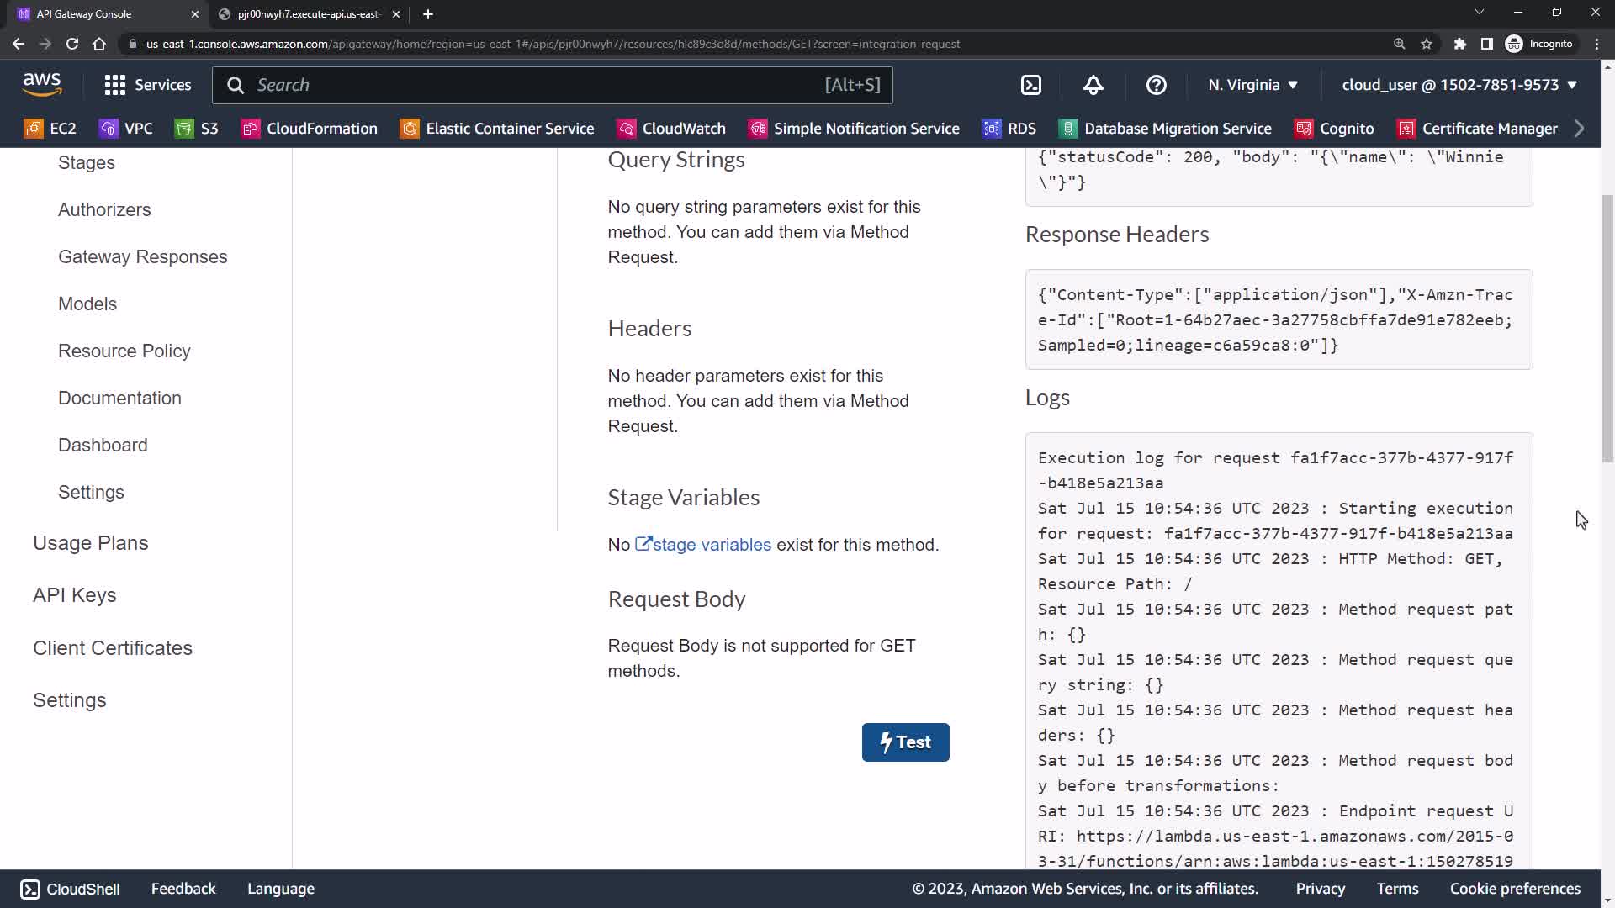Click the blue Test button
This screenshot has height=908, width=1615.
point(905,742)
